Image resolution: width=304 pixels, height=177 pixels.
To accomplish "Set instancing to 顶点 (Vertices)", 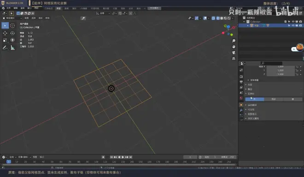I will click(273, 99).
